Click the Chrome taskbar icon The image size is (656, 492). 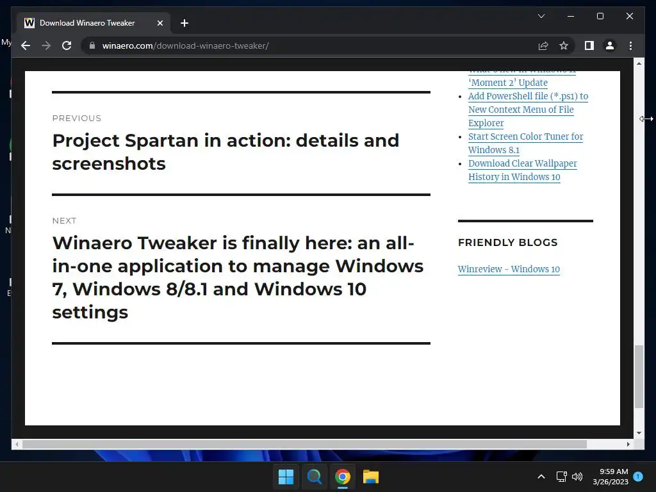point(342,477)
